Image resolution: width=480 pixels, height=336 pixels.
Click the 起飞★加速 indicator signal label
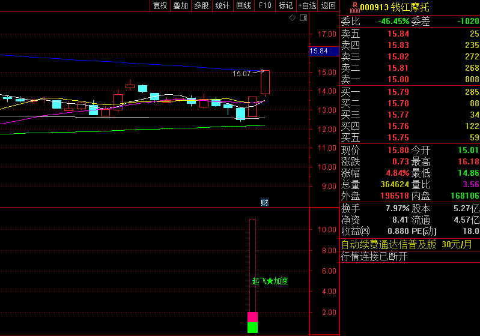point(270,281)
